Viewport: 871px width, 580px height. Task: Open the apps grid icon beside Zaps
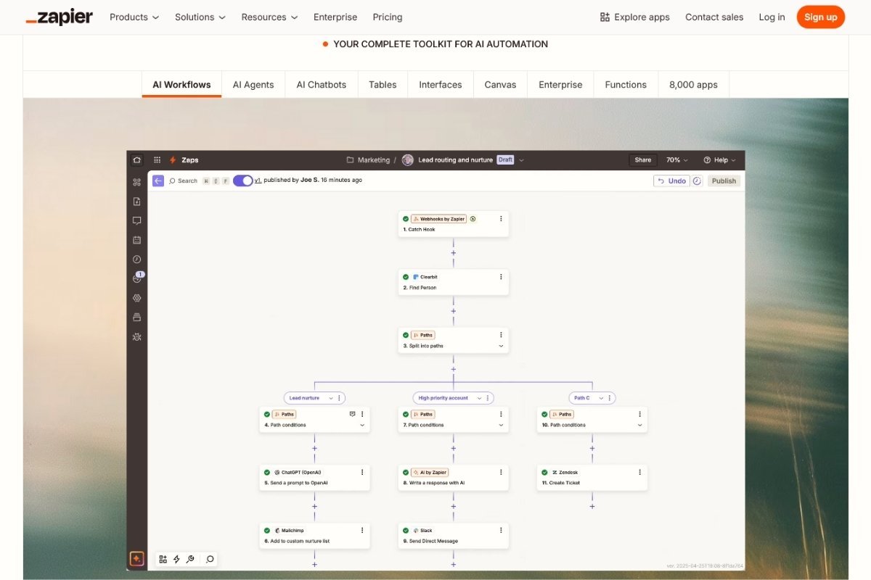click(x=157, y=160)
